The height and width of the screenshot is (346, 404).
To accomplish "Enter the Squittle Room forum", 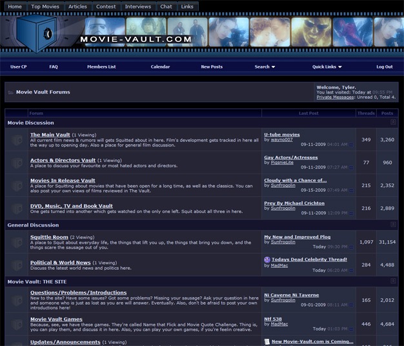I will 49,237.
